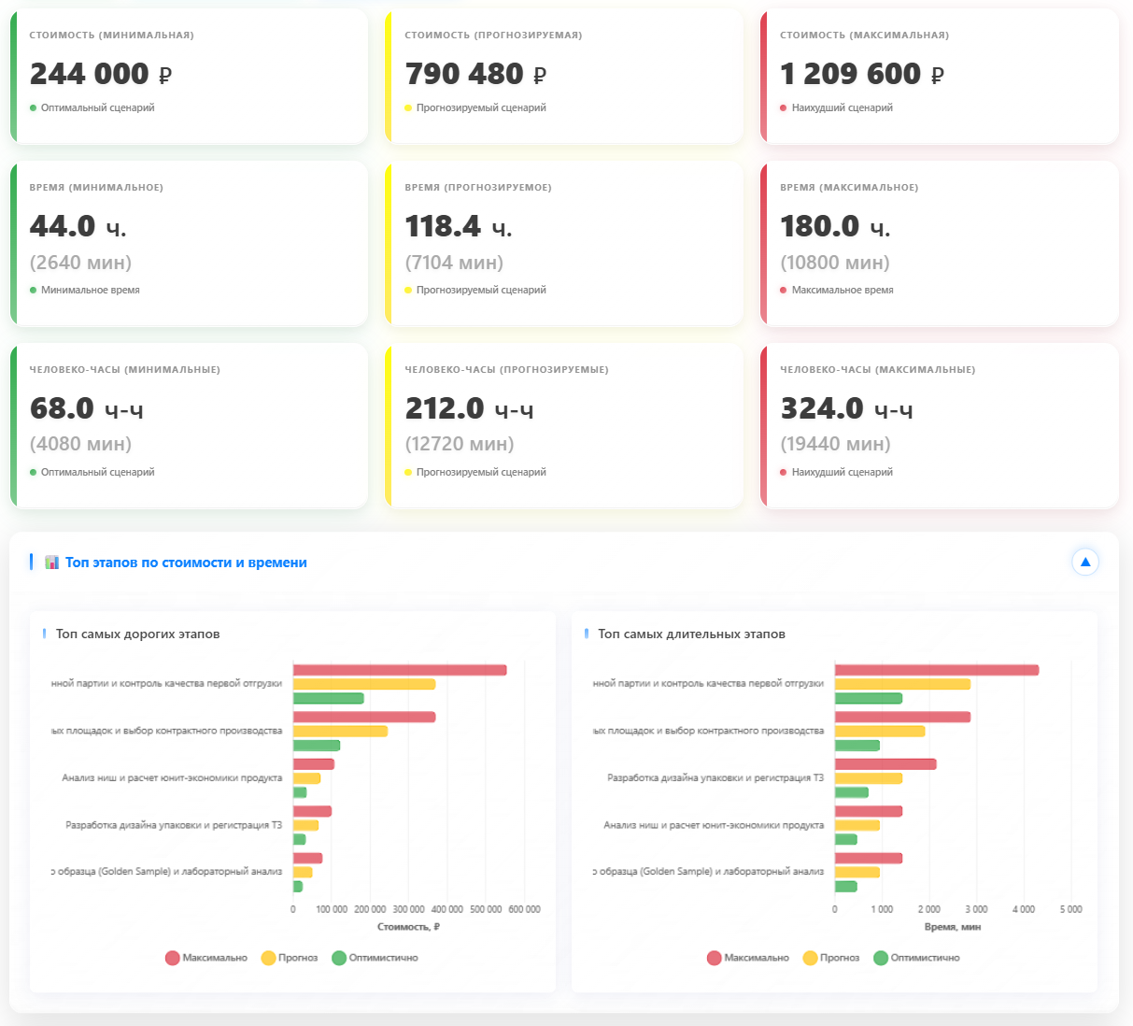The image size is (1133, 1026).
Task: Click the blue heading 'Топ этапов по стоимости и времени'
Action: [x=186, y=562]
